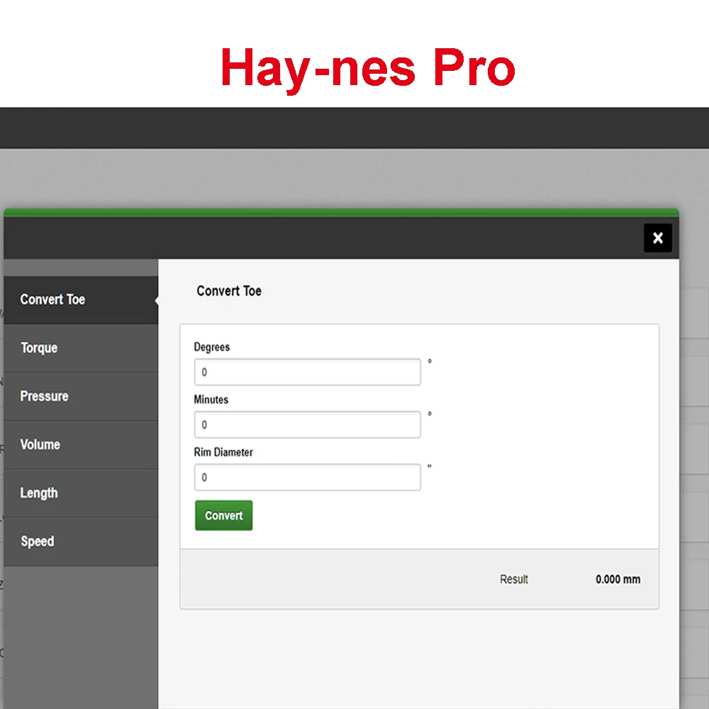This screenshot has width=709, height=709.
Task: Click the degree symbol beside the Degrees field
Action: [x=430, y=362]
